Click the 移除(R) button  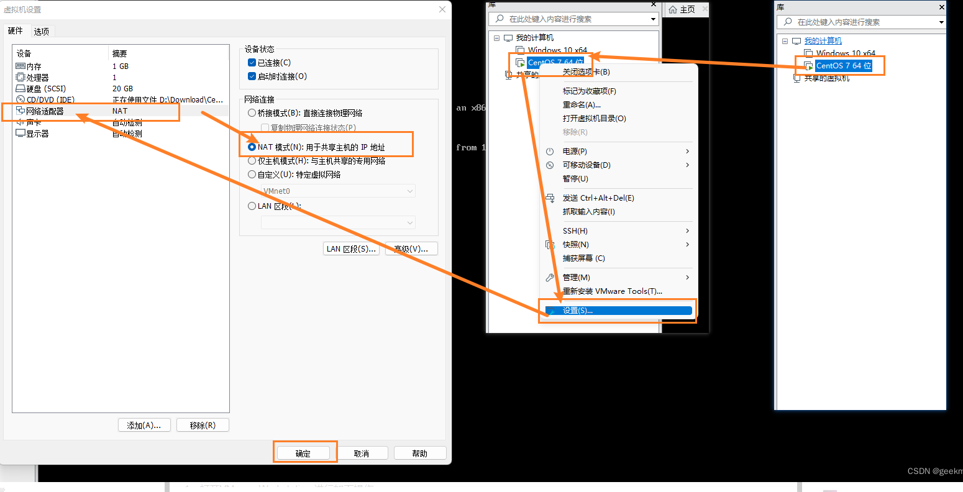(x=203, y=426)
